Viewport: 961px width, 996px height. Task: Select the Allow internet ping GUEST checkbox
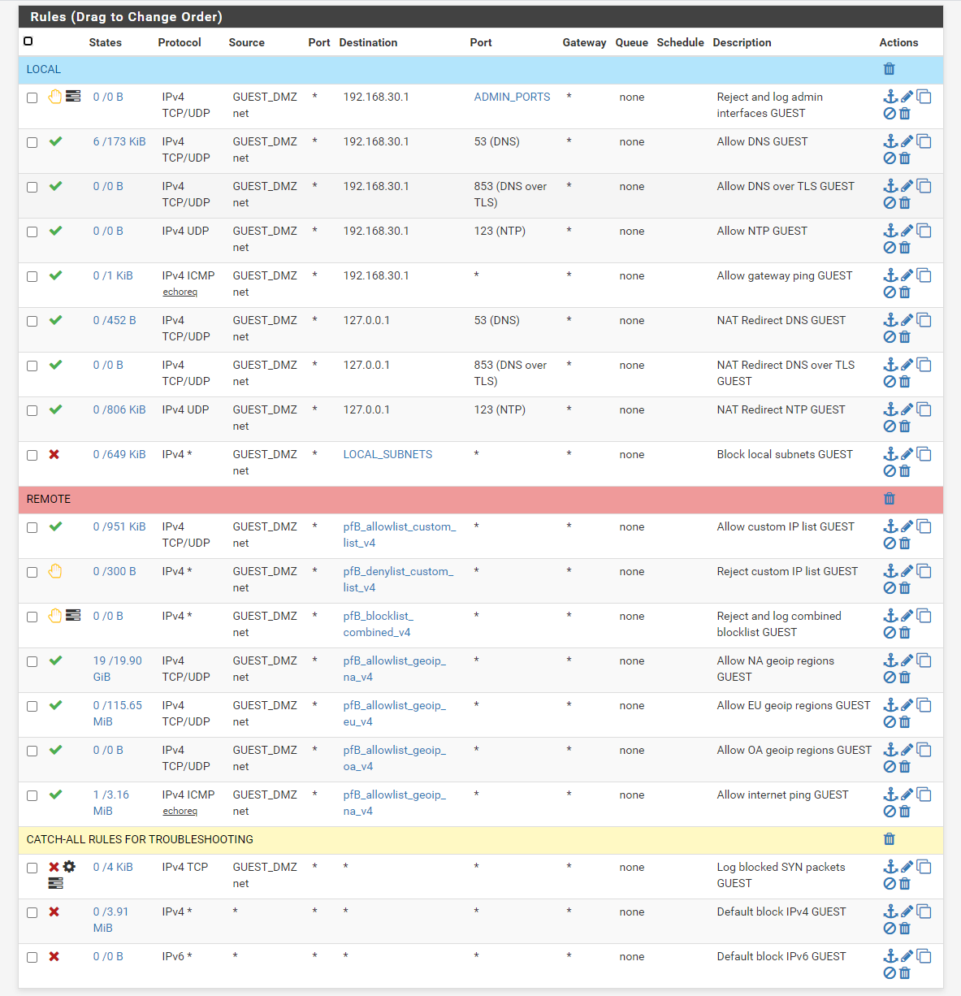[x=32, y=795]
